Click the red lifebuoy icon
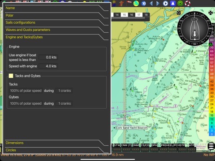 click(188, 4)
